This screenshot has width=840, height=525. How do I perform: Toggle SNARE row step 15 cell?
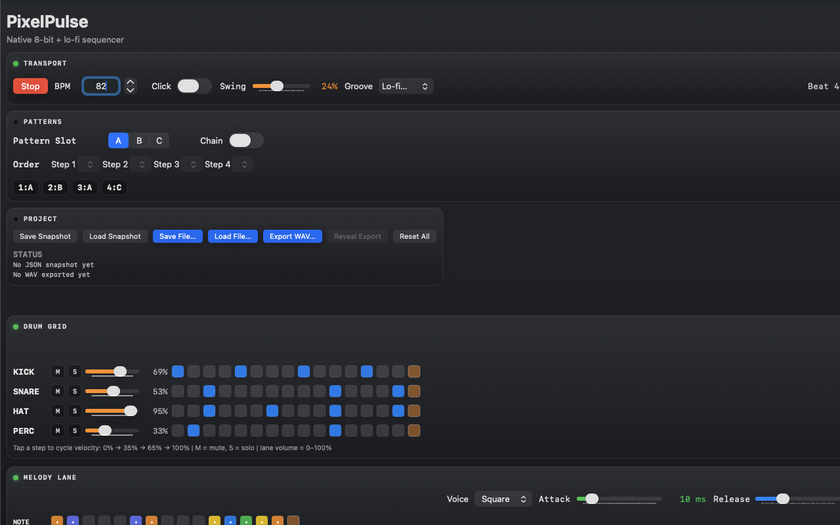click(398, 391)
